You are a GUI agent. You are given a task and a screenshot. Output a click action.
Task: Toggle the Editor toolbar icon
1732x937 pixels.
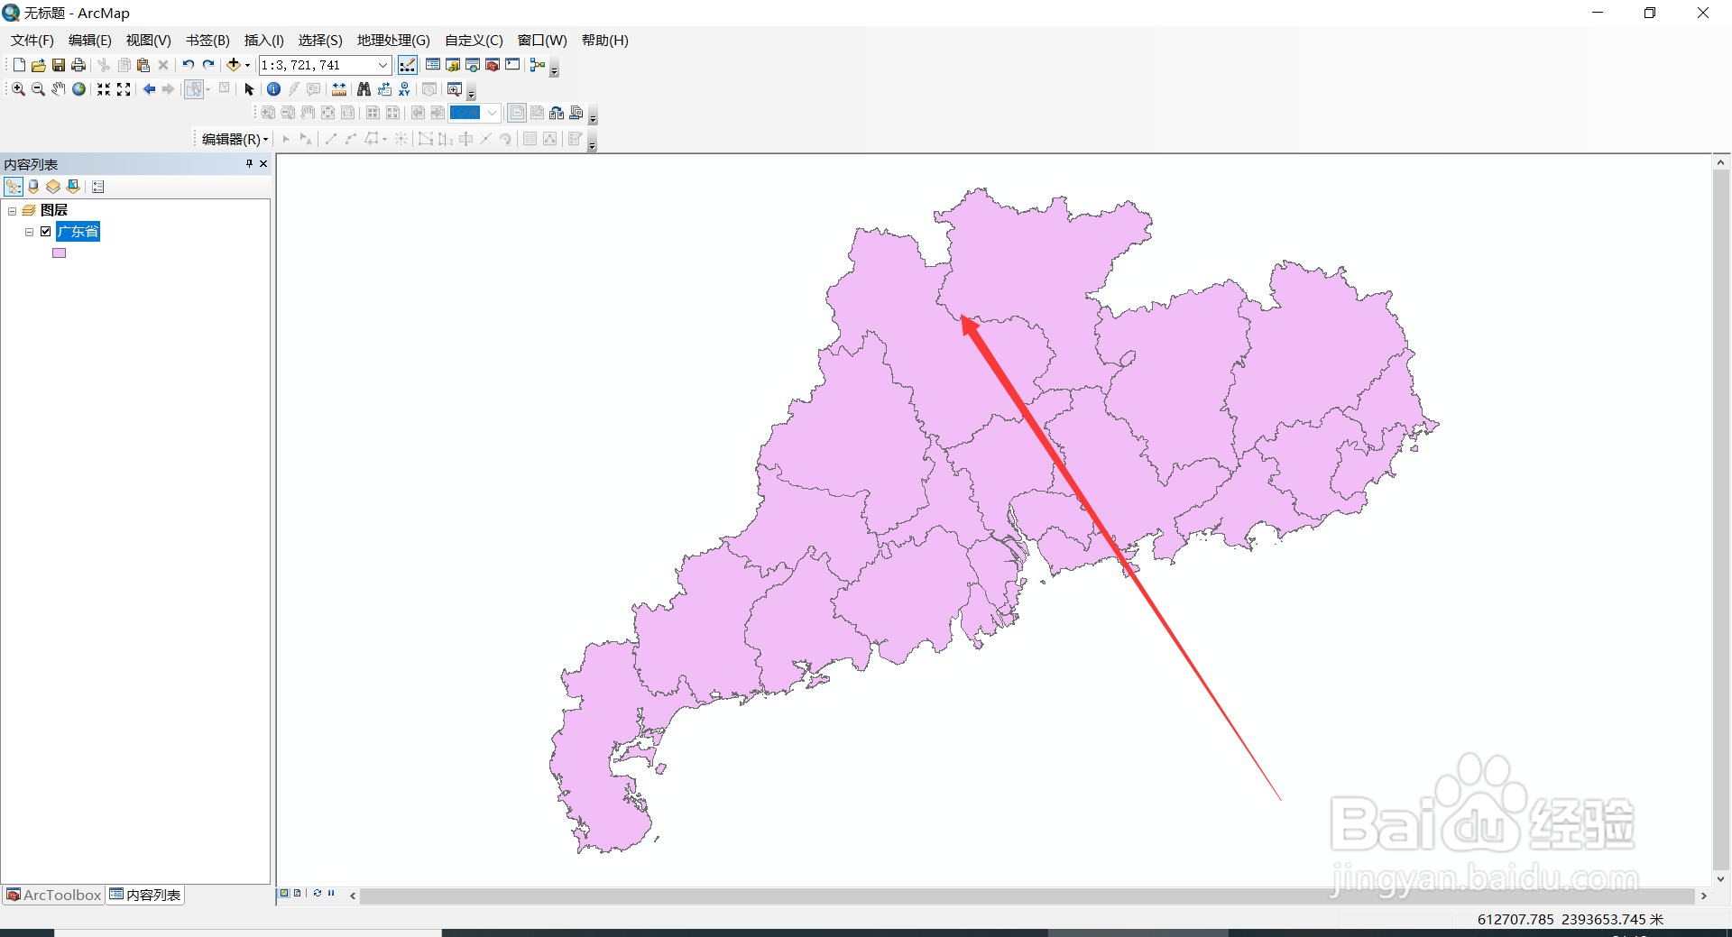(x=408, y=65)
